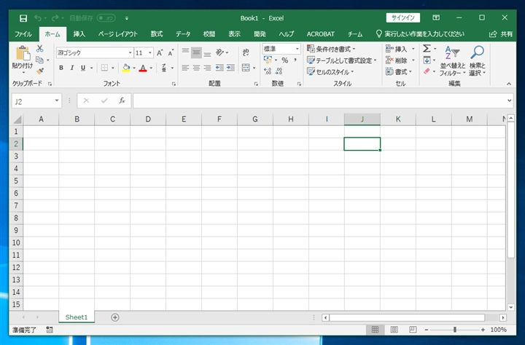525x345 pixels.
Task: Click the add new sheet plus icon
Action: pos(114,317)
